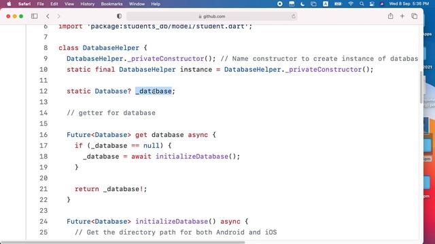
Task: Open the History menu
Action: [x=88, y=4]
